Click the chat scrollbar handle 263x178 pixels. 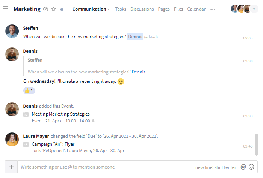(x=257, y=145)
